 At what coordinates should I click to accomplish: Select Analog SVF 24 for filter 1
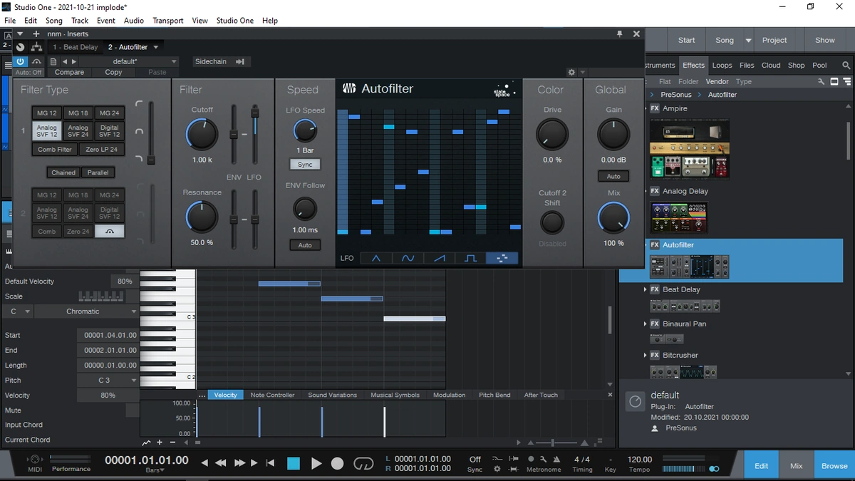click(78, 131)
